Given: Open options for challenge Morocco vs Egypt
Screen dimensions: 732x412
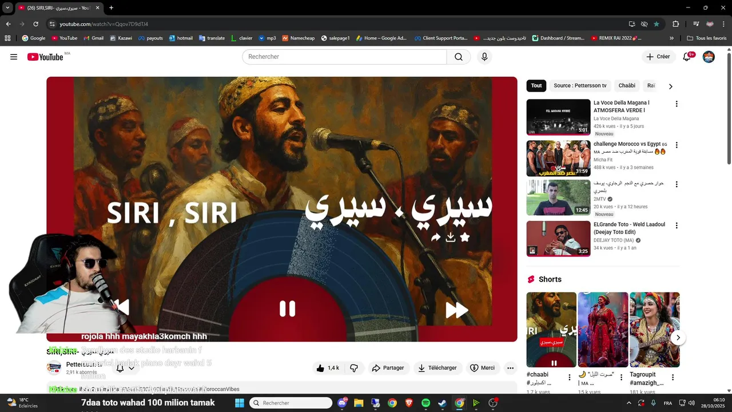Looking at the screenshot, I should click(x=677, y=145).
